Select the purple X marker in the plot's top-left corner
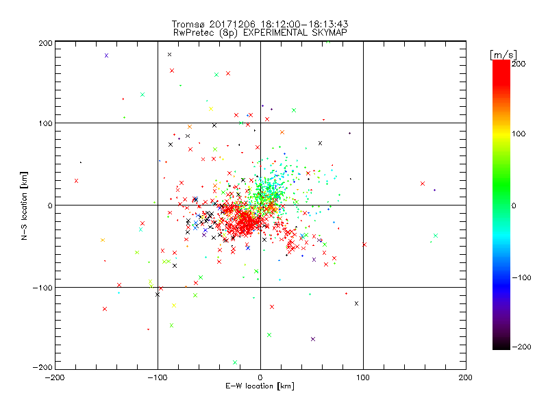 point(107,55)
